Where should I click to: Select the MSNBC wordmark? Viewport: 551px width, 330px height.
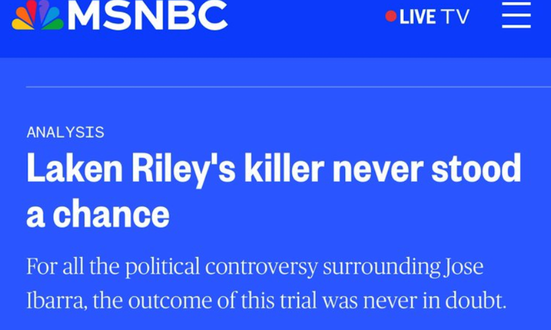click(148, 15)
